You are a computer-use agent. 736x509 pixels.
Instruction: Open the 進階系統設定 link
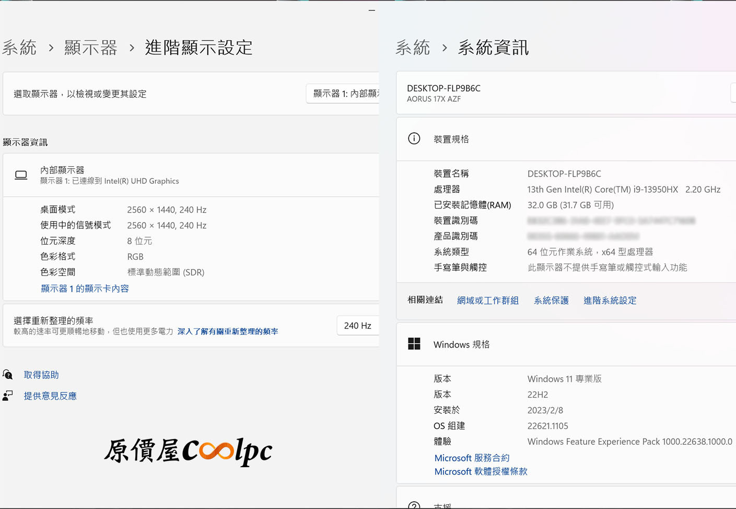tap(610, 300)
